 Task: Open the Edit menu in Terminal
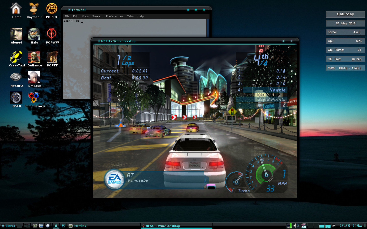coord(76,16)
